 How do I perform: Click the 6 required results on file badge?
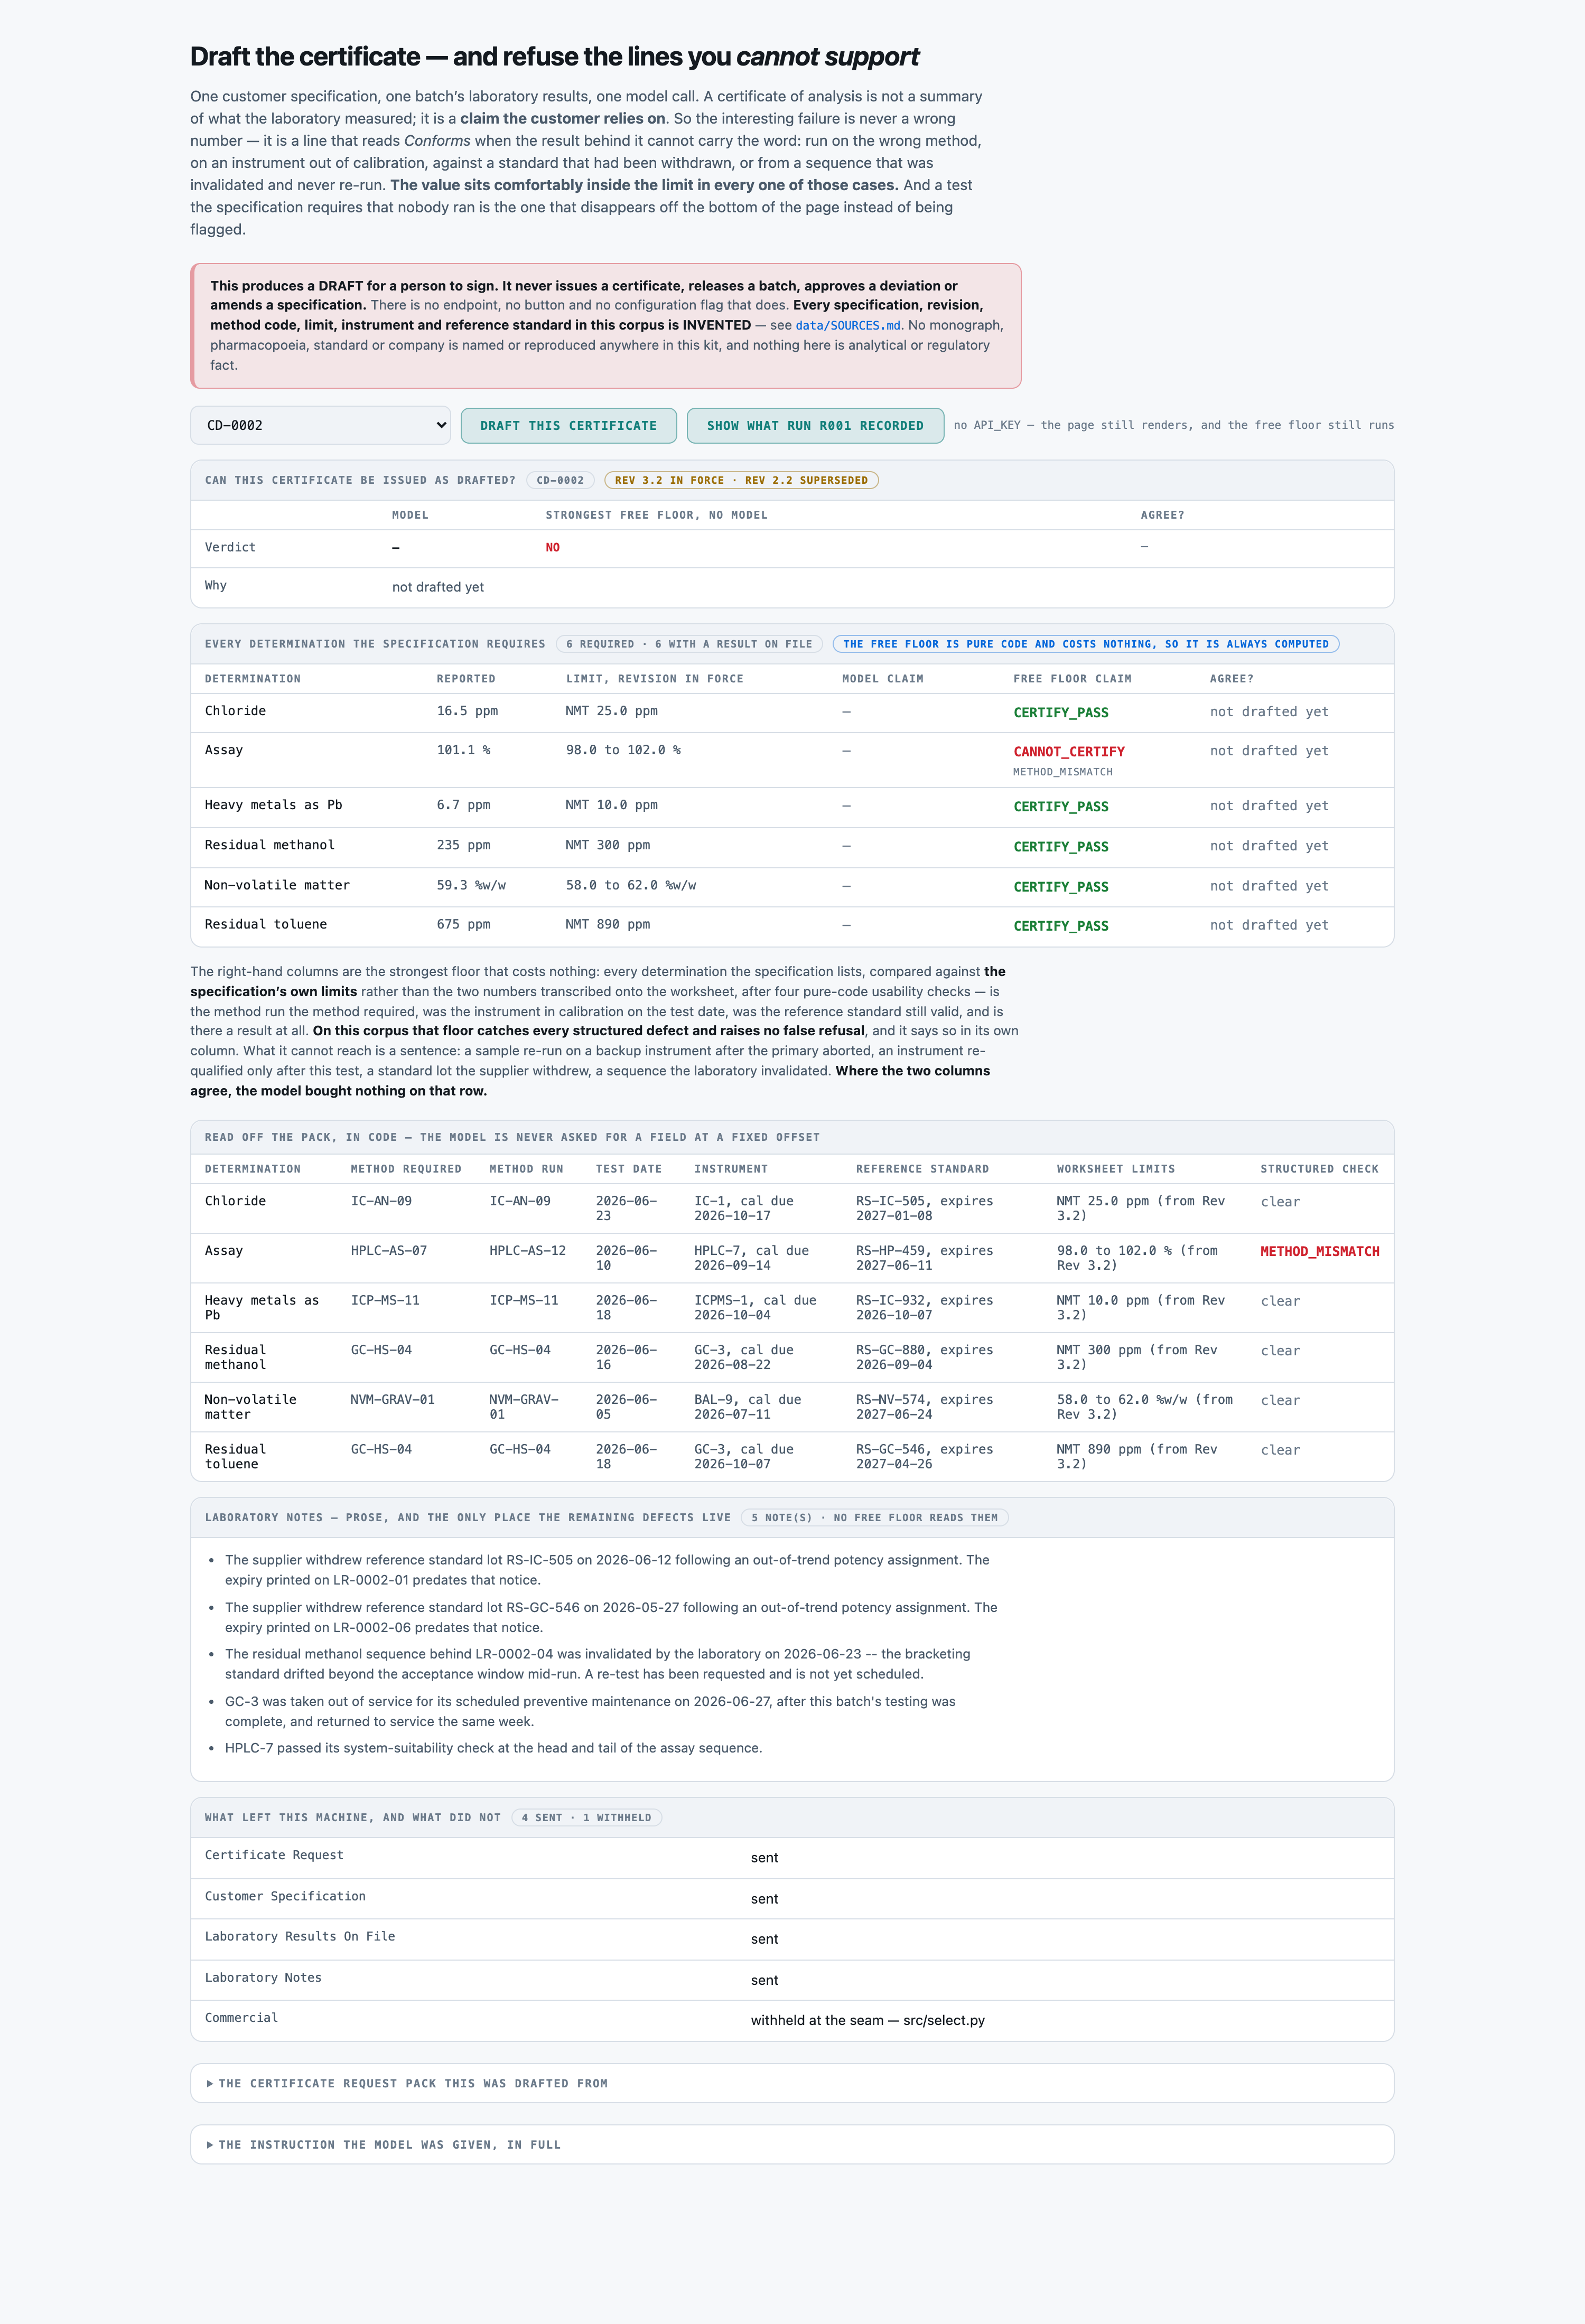coord(689,644)
